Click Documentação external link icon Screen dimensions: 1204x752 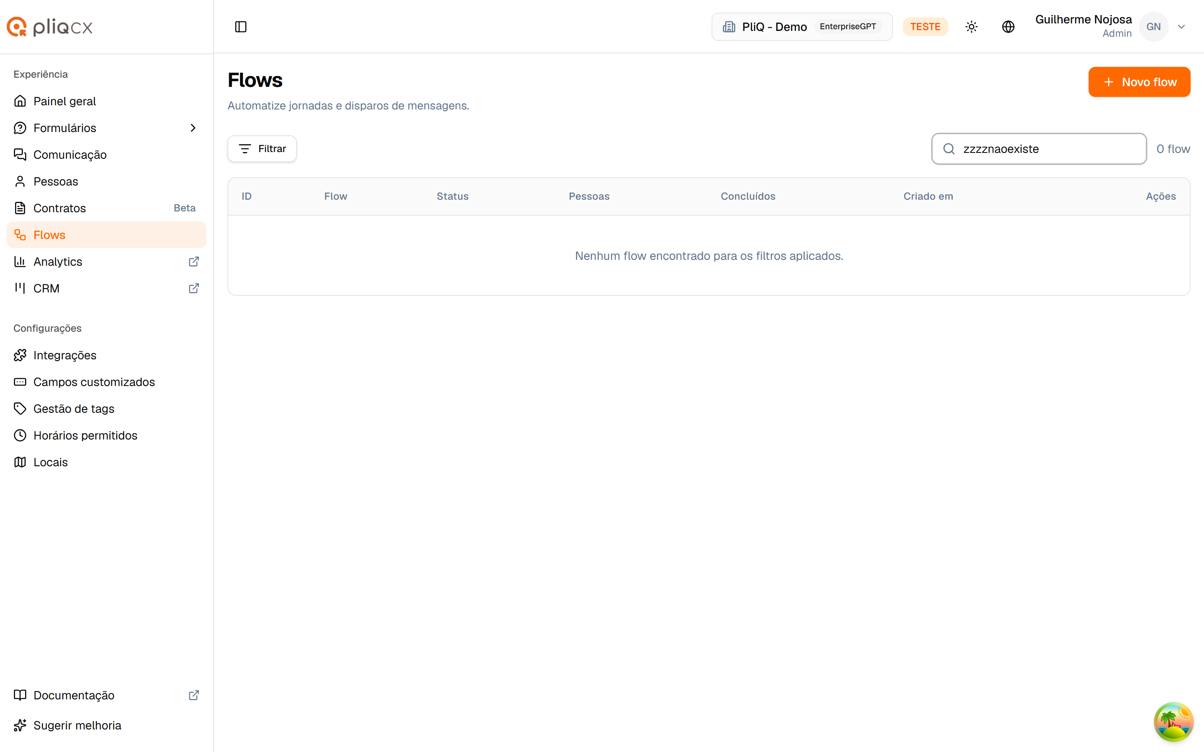pyautogui.click(x=194, y=695)
